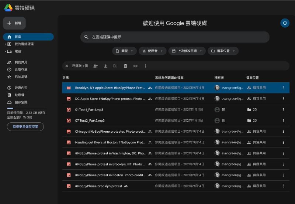The image size is (295, 204).
Task: Select #NoSpyPhone protest in Washington, DC file
Action: click(176, 153)
